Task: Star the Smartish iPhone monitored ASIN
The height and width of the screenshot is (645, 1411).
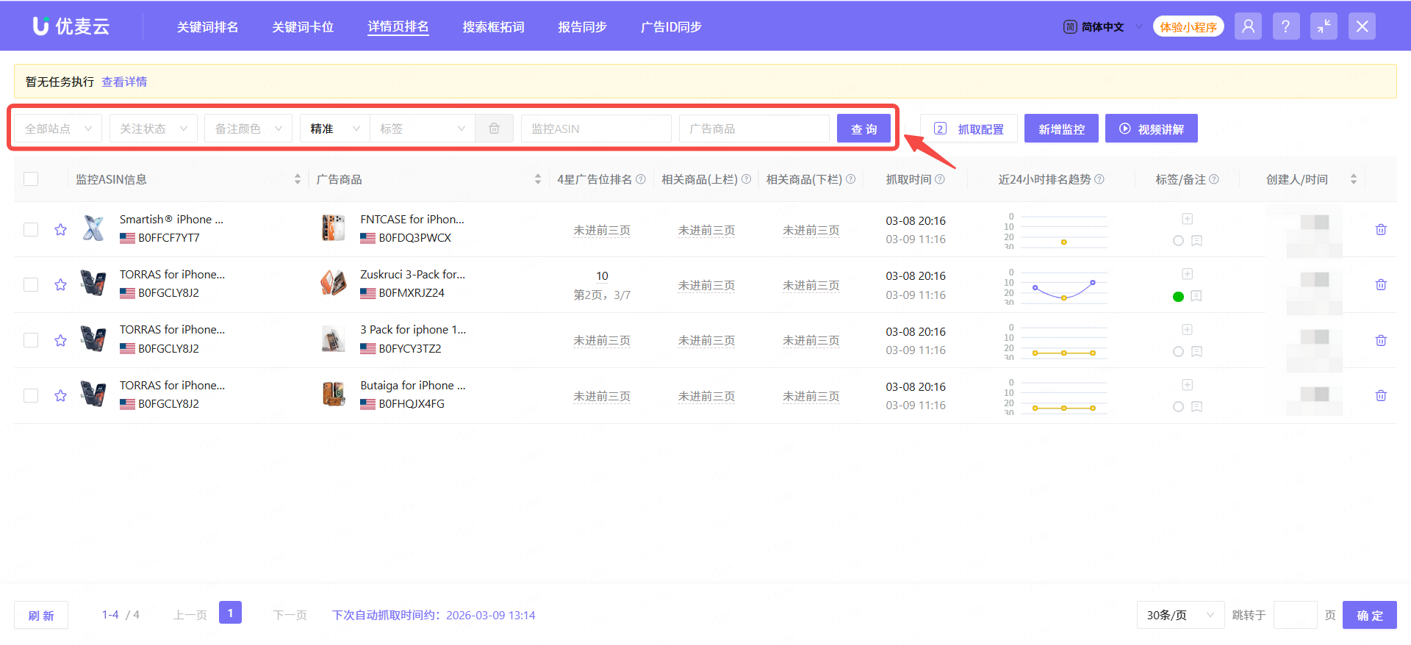Action: coord(60,230)
